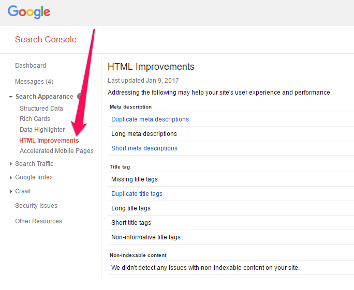Click the HTML Improvements page heading
The height and width of the screenshot is (290, 354).
151,67
